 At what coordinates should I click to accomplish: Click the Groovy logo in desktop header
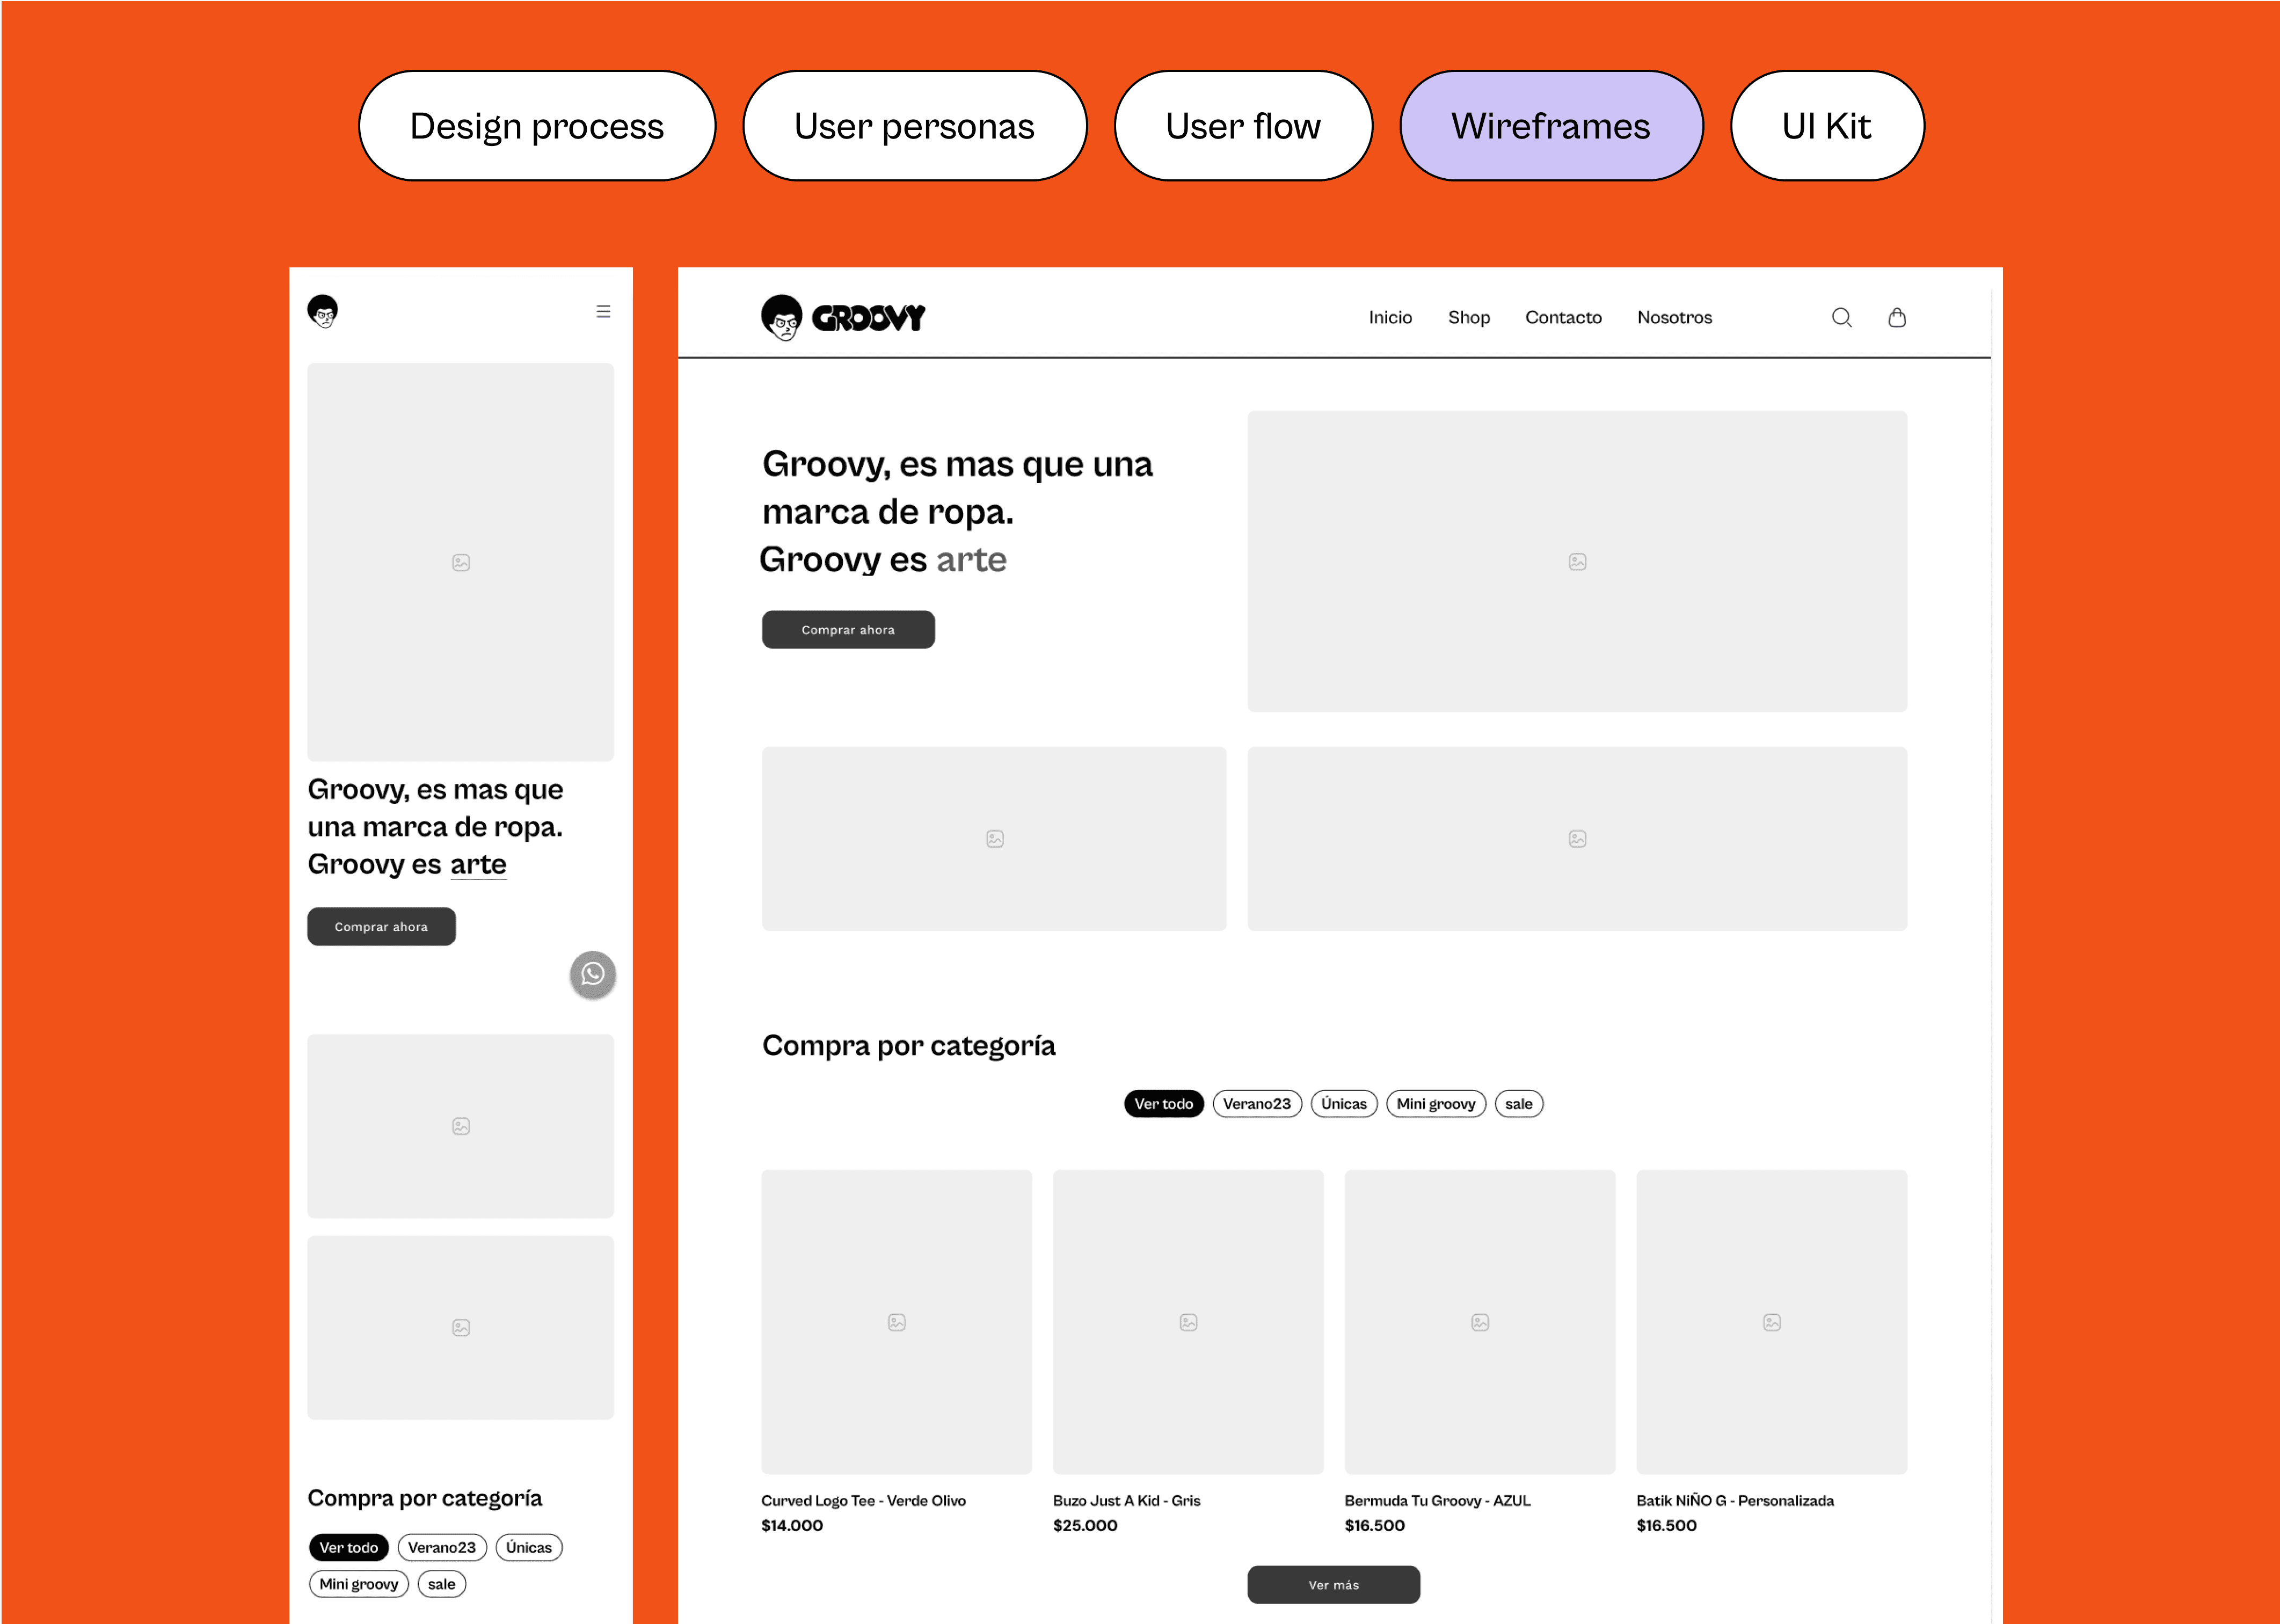point(843,317)
